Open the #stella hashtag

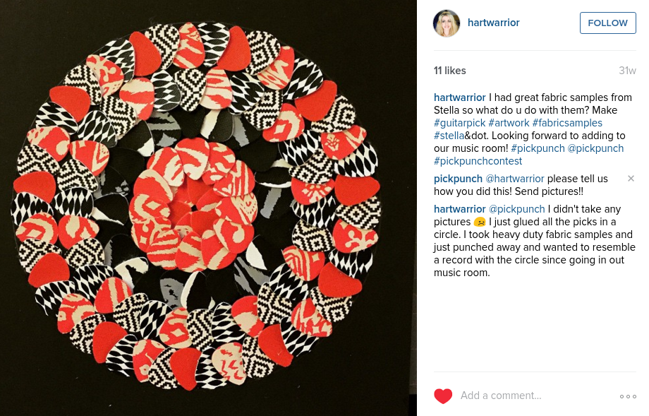point(449,136)
